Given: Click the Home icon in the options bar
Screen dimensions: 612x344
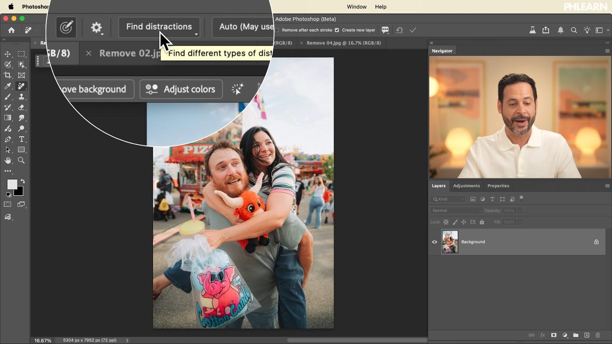Looking at the screenshot, I should [x=11, y=30].
